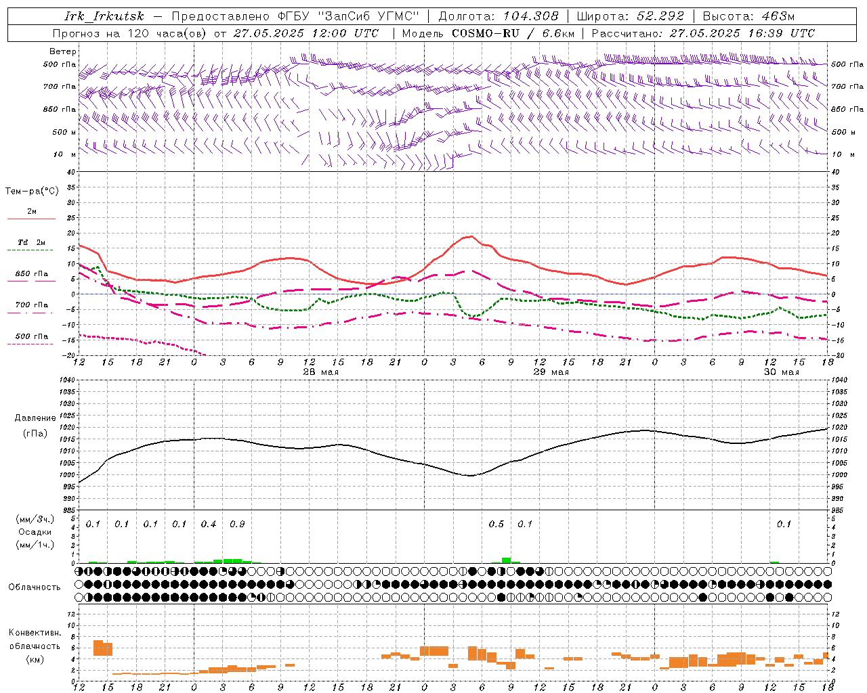The width and height of the screenshot is (867, 693).
Task: Click the 30 мая date label
Action: (781, 372)
